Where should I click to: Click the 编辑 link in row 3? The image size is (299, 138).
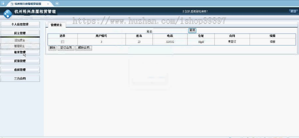[x=272, y=42]
